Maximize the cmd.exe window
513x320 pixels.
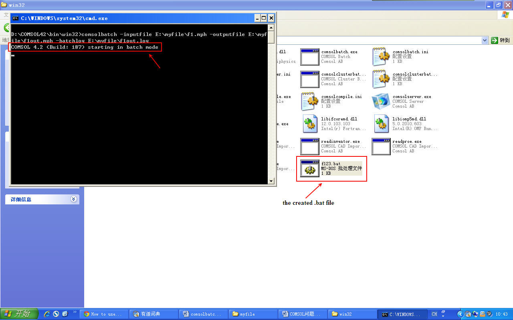coord(264,18)
